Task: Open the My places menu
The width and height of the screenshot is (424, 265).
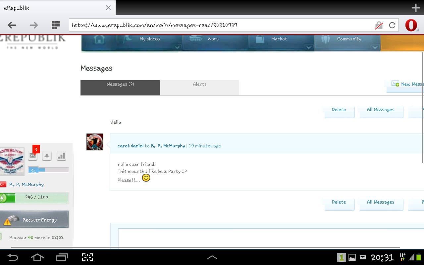Action: [x=150, y=39]
